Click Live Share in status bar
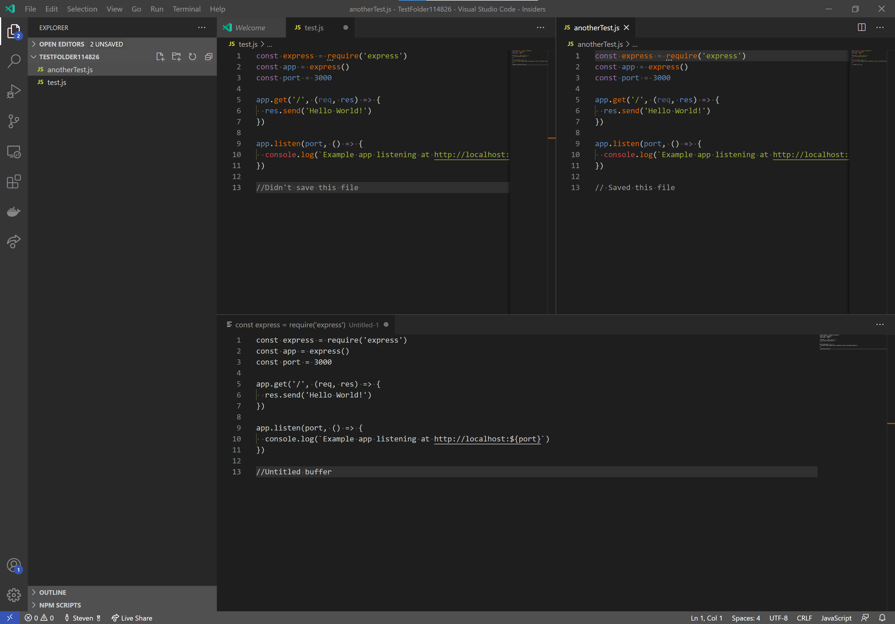 pos(132,618)
